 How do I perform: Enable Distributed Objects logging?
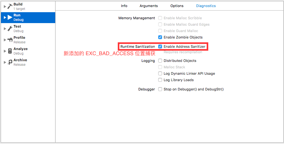point(160,61)
